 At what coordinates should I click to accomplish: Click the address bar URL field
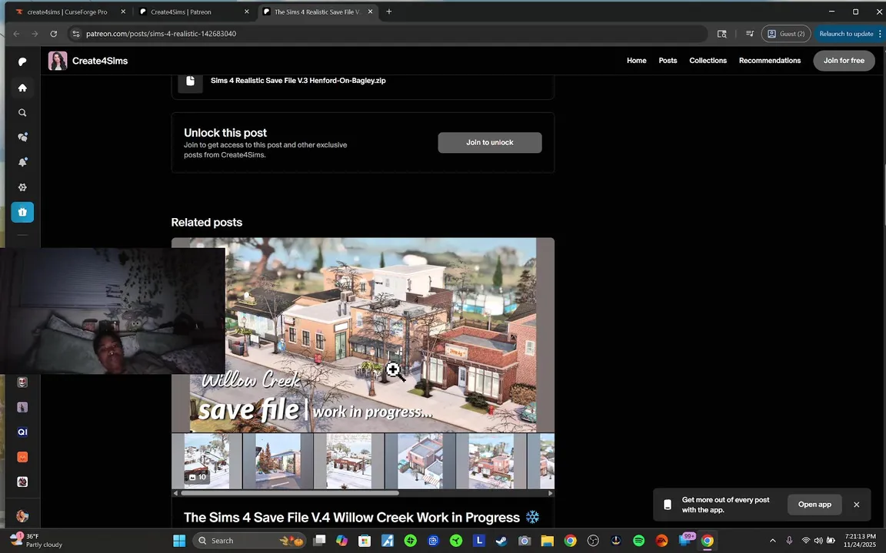388,34
